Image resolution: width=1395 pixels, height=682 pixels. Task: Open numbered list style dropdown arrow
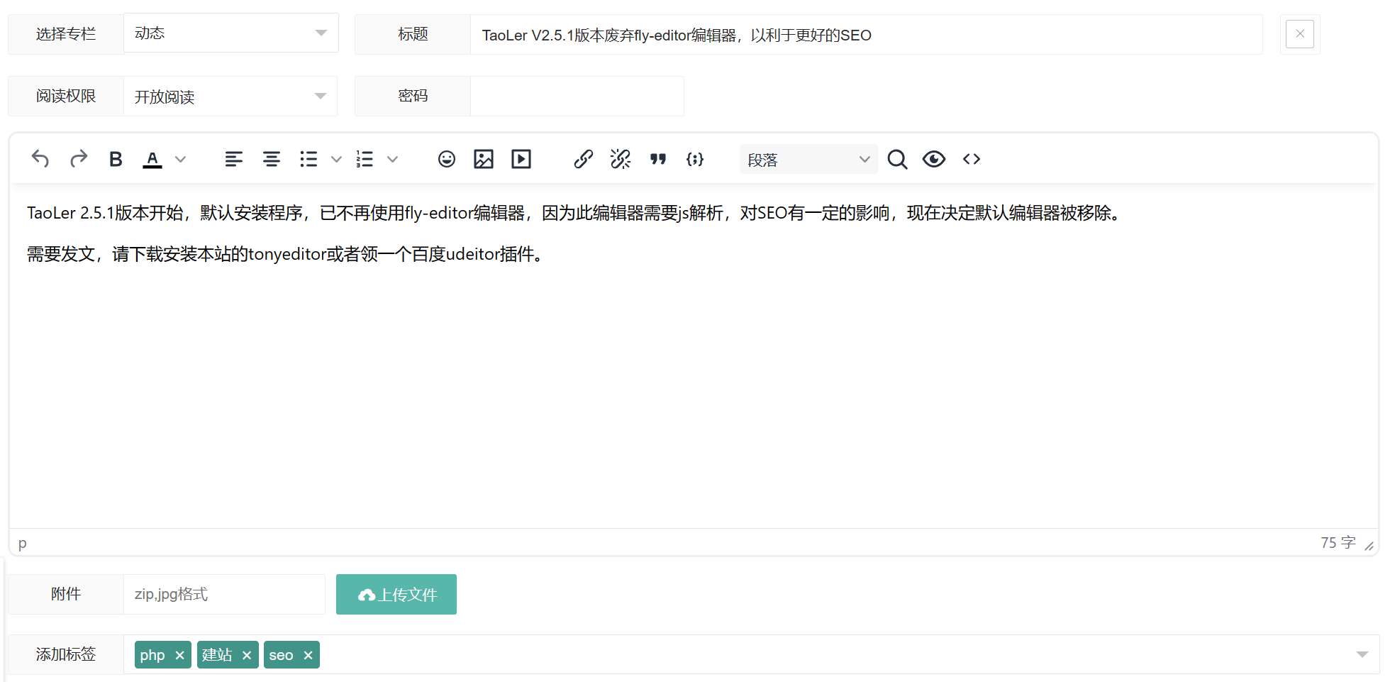(x=392, y=159)
